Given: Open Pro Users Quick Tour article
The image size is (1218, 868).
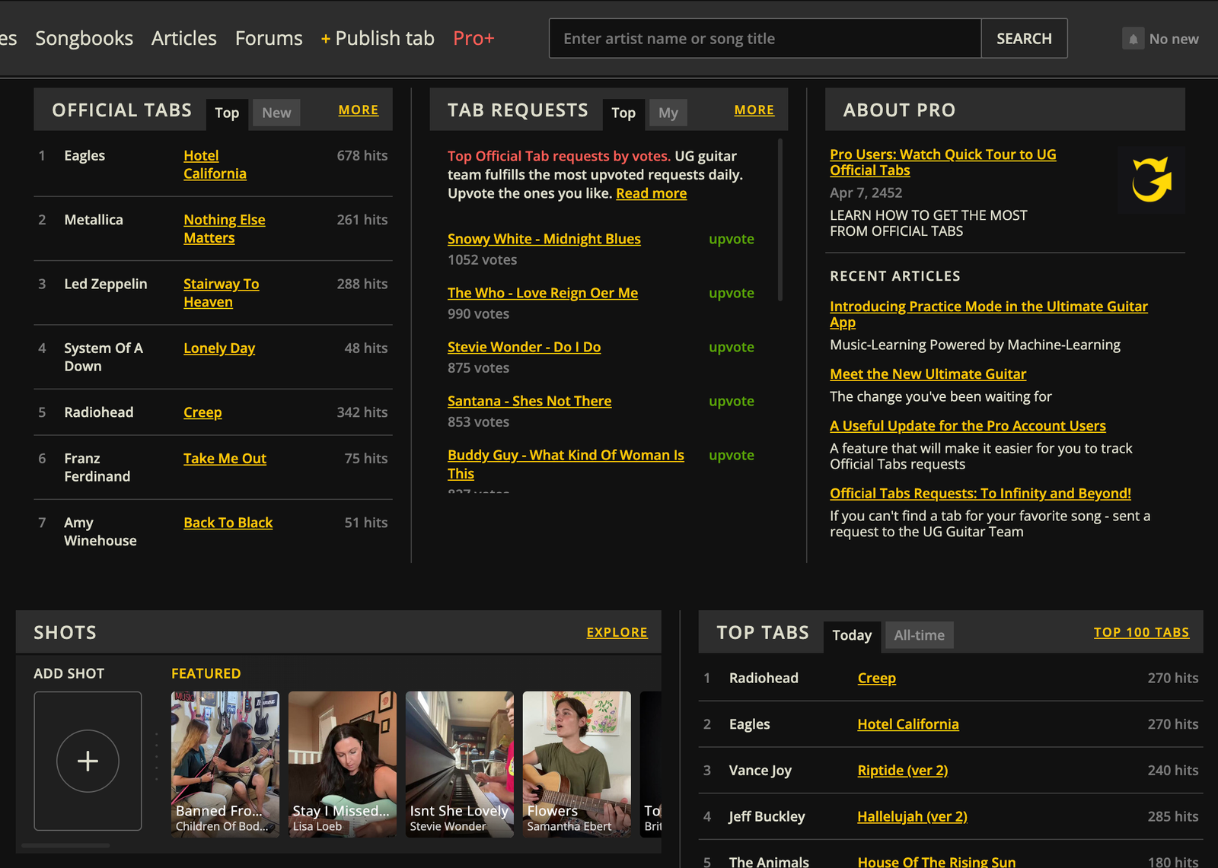Looking at the screenshot, I should pos(943,162).
